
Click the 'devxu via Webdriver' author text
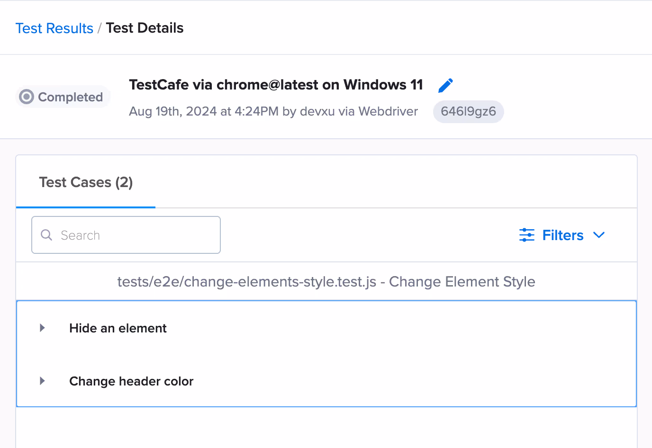[x=359, y=111]
